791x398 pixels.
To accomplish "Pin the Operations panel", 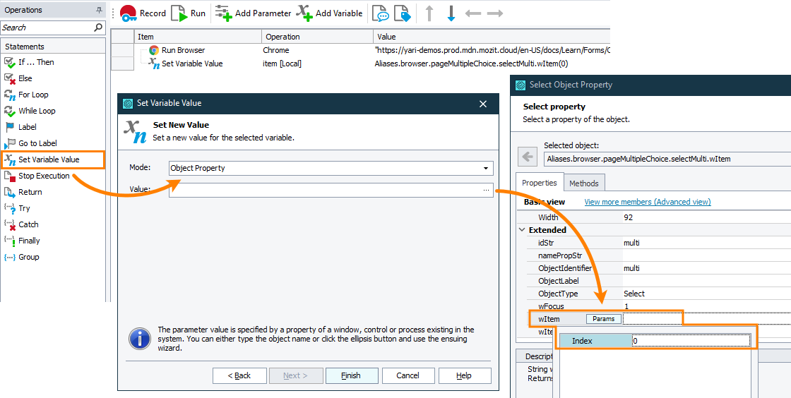I will 99,10.
